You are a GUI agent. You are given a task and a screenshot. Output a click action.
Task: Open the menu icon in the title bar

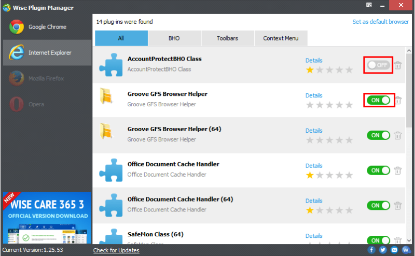pos(369,5)
